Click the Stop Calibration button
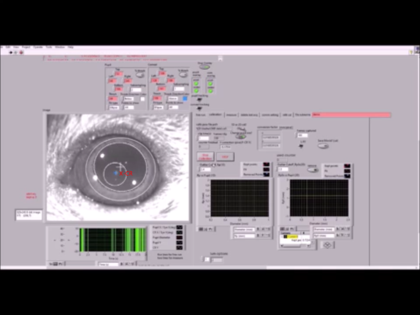This screenshot has height=315, width=420. tap(205, 157)
